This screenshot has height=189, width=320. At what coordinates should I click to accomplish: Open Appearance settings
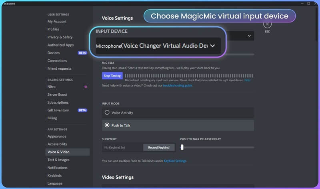click(57, 136)
